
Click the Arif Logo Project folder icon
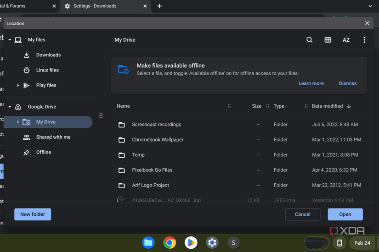[122, 186]
